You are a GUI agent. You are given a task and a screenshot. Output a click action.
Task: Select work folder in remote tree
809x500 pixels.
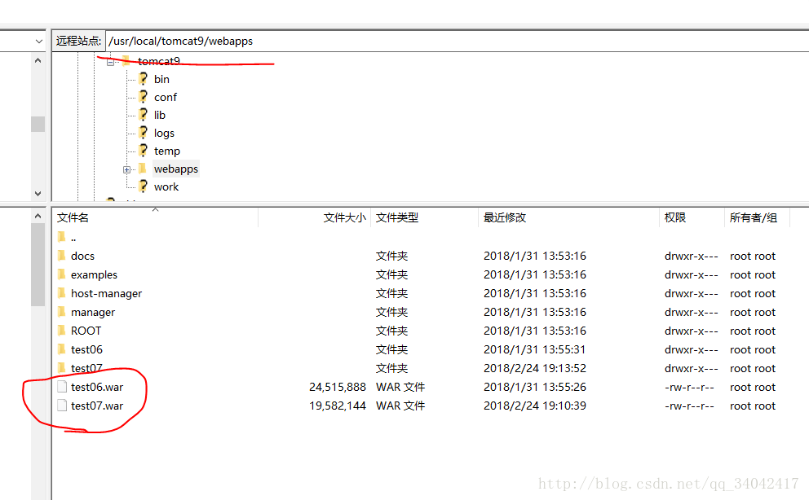[166, 187]
